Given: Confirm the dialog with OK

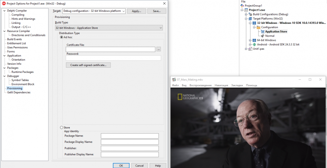Looking at the screenshot, I should (x=121, y=165).
